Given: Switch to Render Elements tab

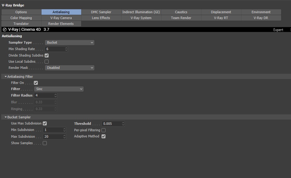Looking at the screenshot, I should tap(61, 24).
